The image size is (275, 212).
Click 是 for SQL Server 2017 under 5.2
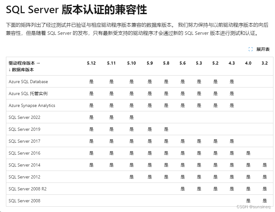(x=215, y=141)
